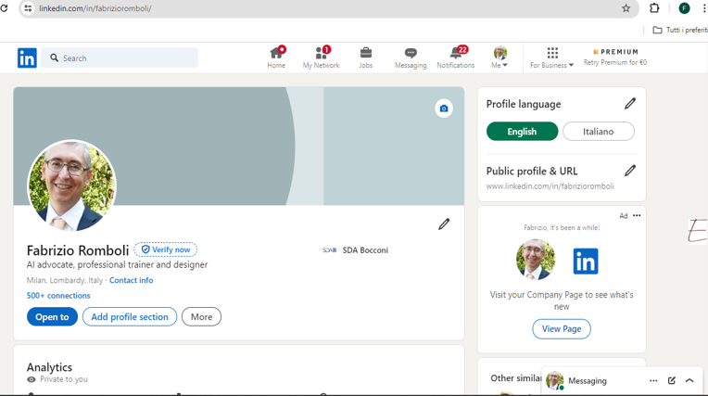
Task: Click the LinkedIn logo icon
Action: pos(27,58)
